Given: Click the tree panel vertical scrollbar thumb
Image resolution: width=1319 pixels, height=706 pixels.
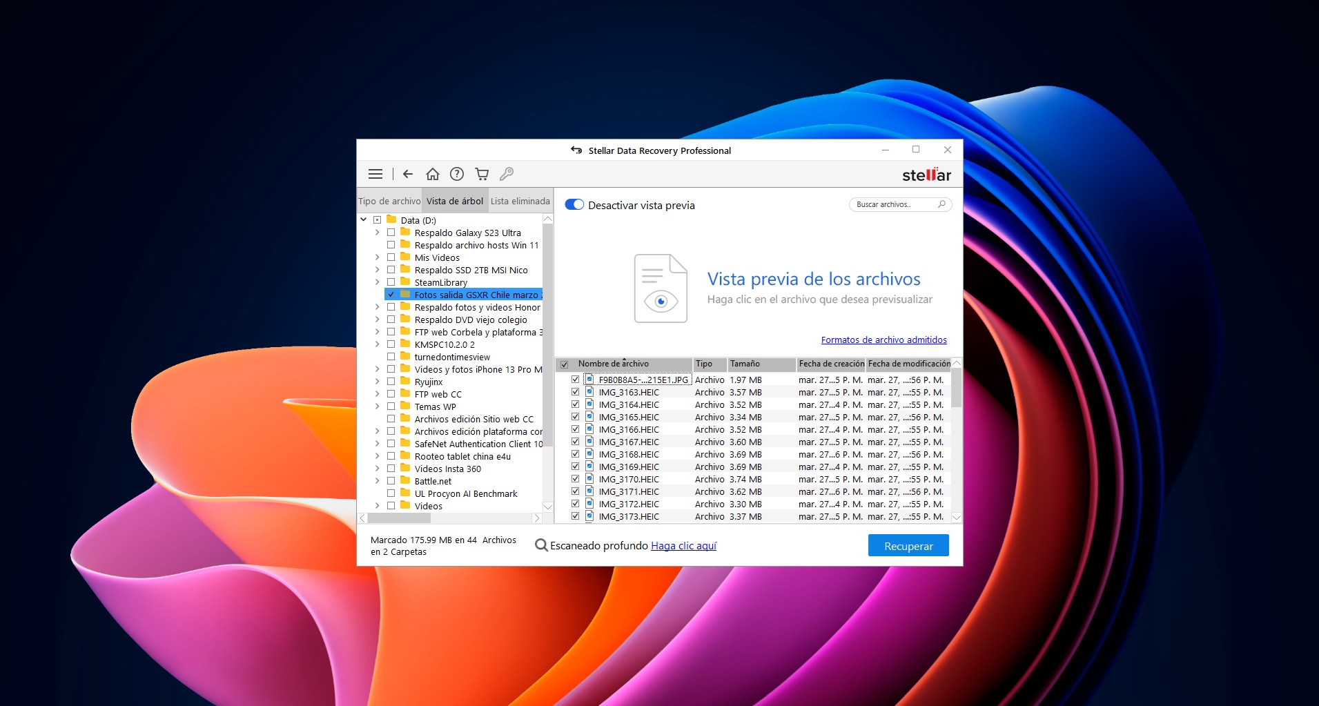Looking at the screenshot, I should [548, 335].
